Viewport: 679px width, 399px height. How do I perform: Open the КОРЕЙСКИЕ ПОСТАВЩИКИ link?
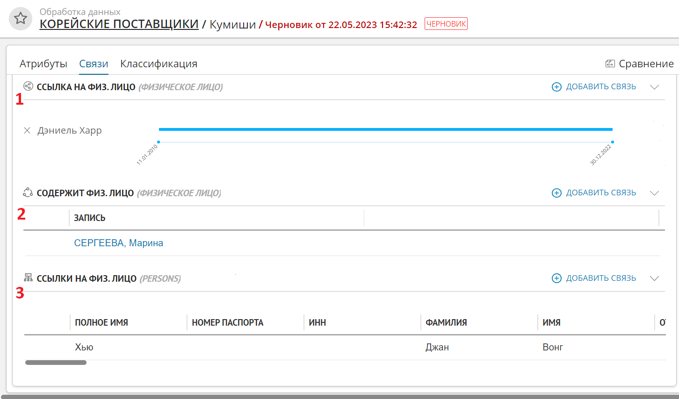pos(119,24)
